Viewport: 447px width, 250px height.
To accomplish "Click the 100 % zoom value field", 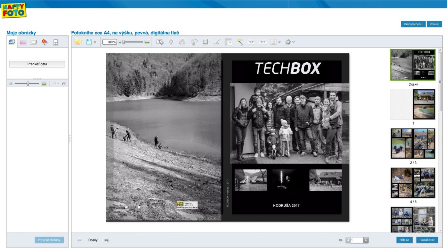I will (x=110, y=42).
